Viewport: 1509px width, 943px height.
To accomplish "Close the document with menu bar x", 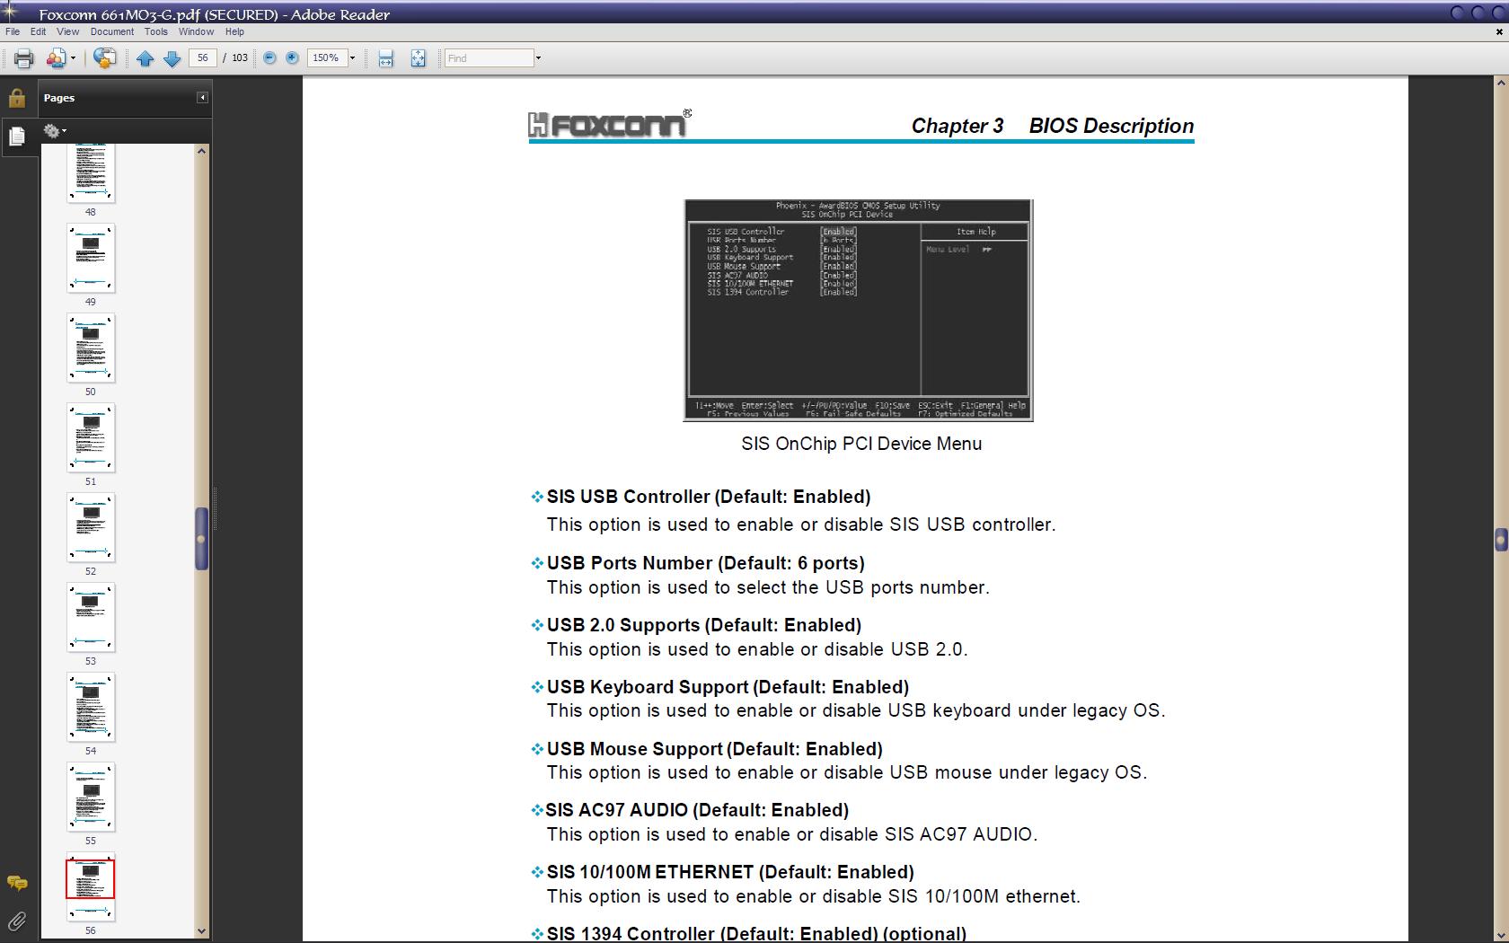I will pyautogui.click(x=1499, y=31).
